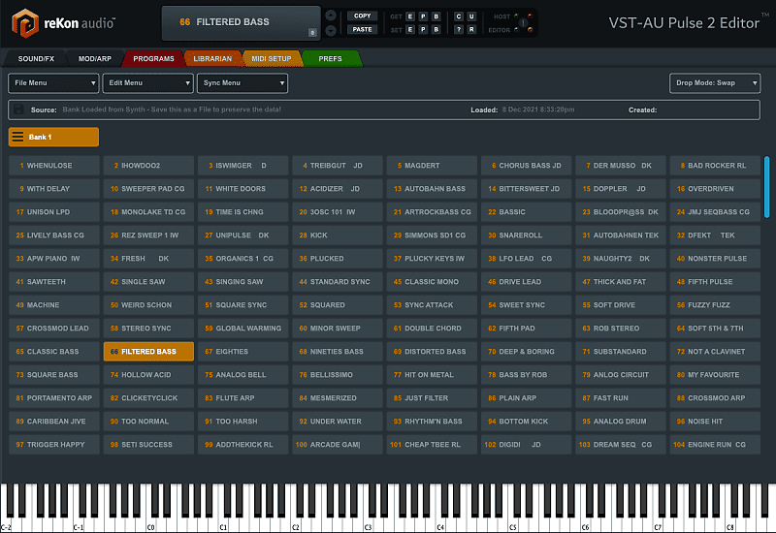Open the Bank 1 hamburger menu icon

[x=18, y=138]
